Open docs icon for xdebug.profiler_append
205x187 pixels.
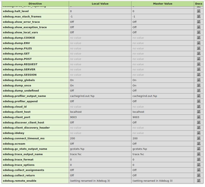pos(199,101)
